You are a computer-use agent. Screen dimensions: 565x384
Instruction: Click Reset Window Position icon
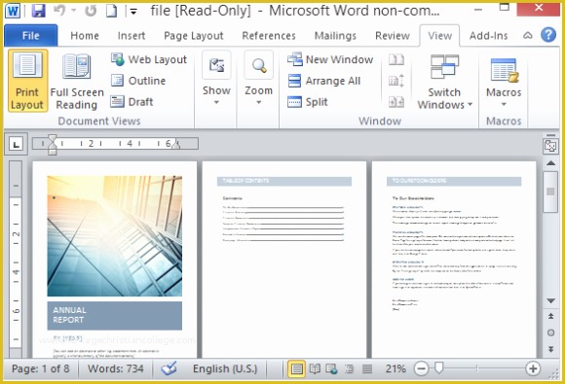point(396,102)
